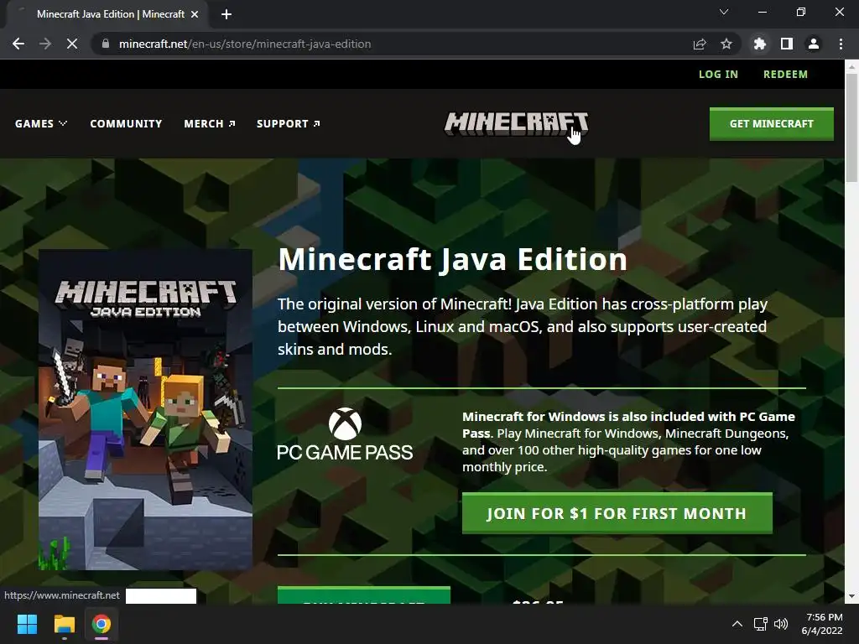Open the clock showing 7:56 PM

pos(822,624)
